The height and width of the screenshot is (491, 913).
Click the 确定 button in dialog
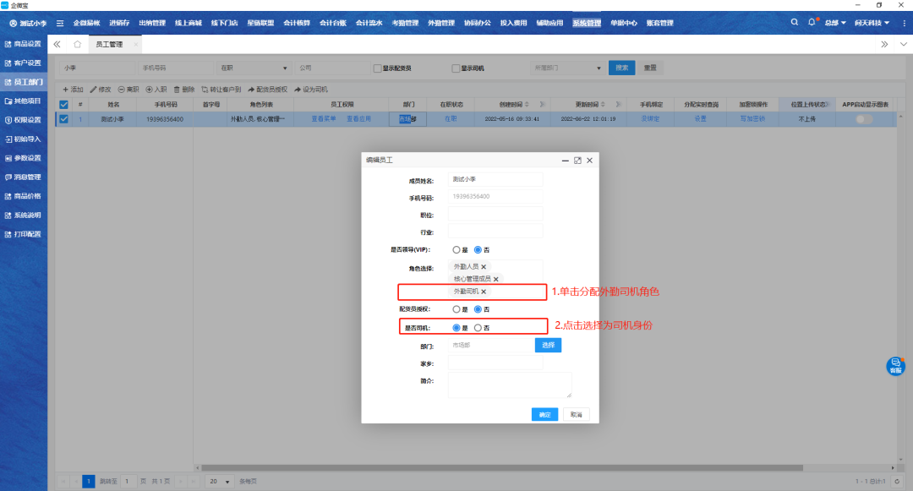[544, 414]
